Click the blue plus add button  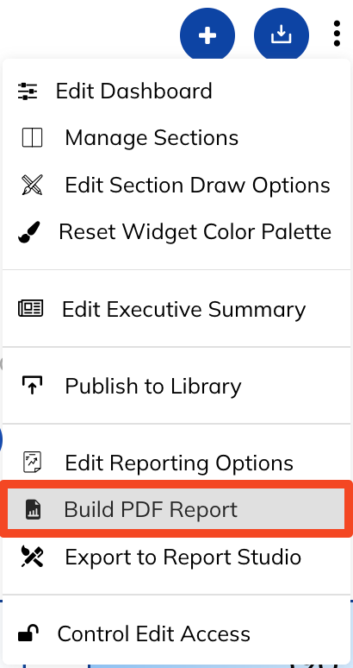point(207,35)
